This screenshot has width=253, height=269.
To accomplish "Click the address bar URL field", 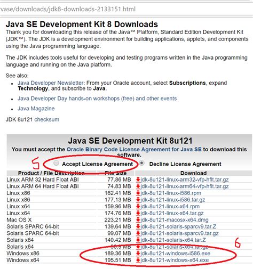I will tap(127, 9).
